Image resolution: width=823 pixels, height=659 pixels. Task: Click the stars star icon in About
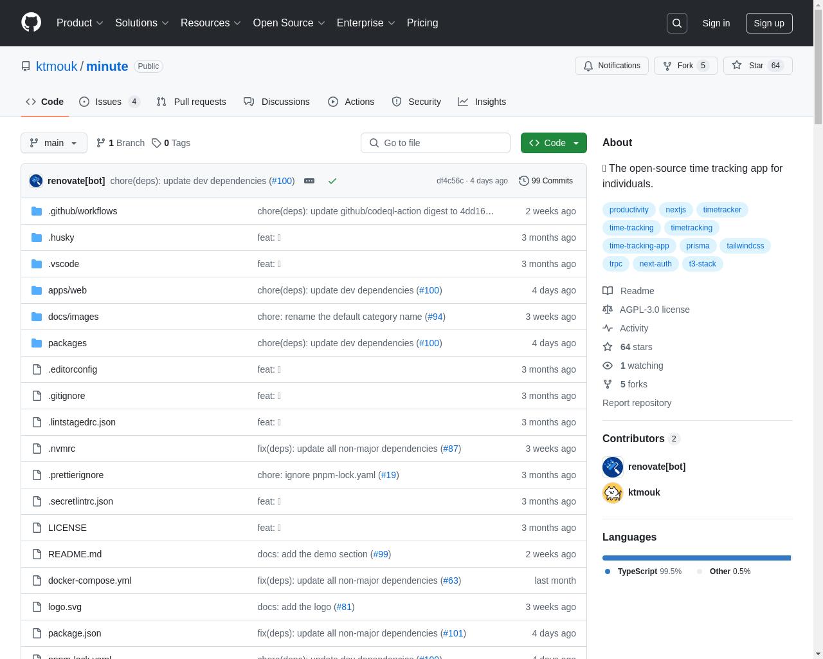(608, 347)
